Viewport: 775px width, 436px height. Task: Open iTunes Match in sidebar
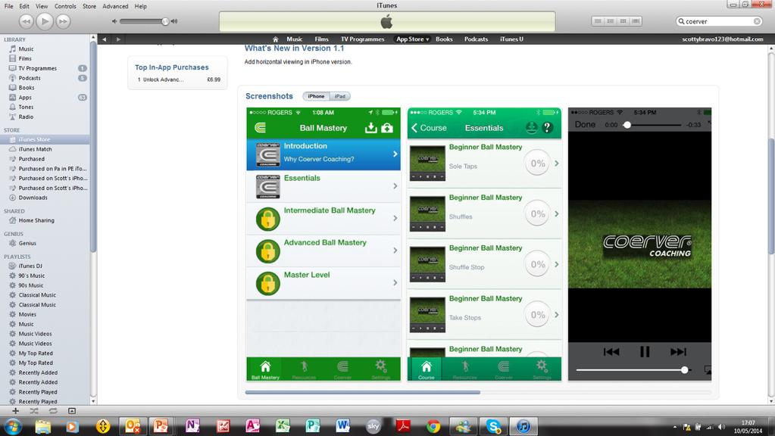pos(35,149)
